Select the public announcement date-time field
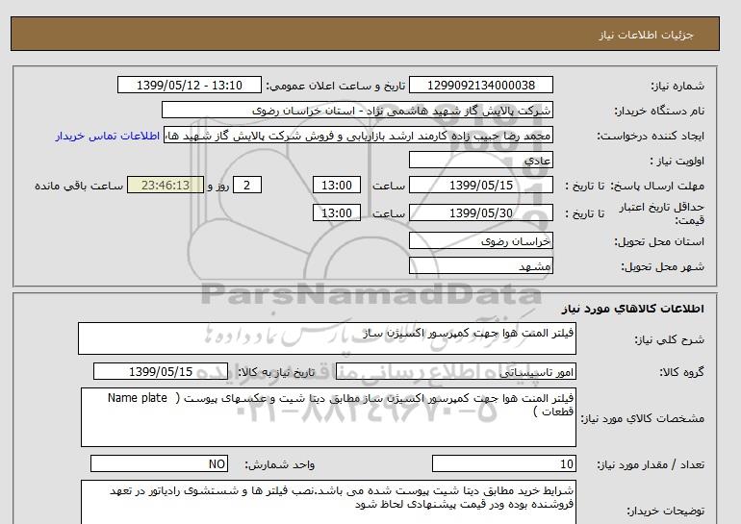741x524 pixels. [x=188, y=86]
